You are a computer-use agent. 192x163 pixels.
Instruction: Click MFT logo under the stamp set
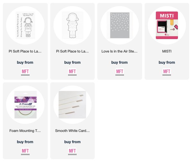(25, 72)
